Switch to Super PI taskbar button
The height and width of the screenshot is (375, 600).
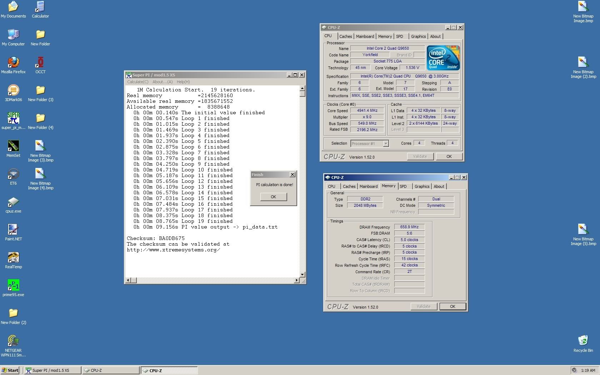click(52, 370)
